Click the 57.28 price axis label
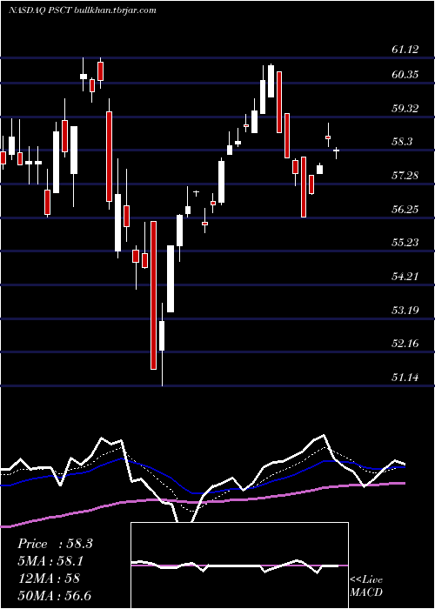Viewport: 435px width, 609px height. pyautogui.click(x=405, y=176)
